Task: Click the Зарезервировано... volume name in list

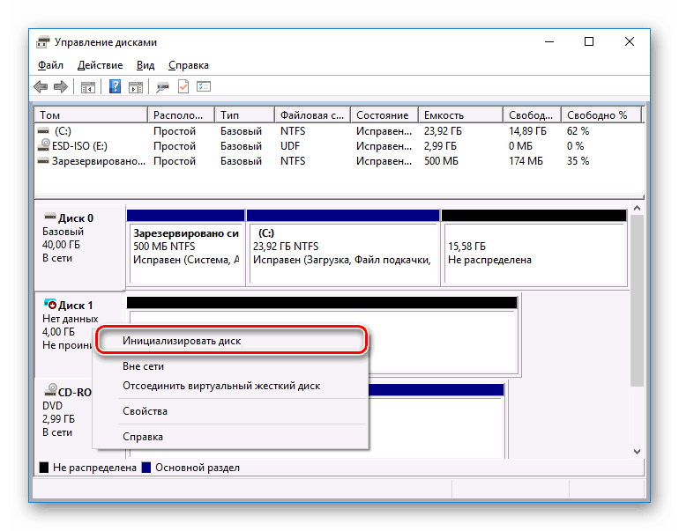Action: tap(99, 161)
